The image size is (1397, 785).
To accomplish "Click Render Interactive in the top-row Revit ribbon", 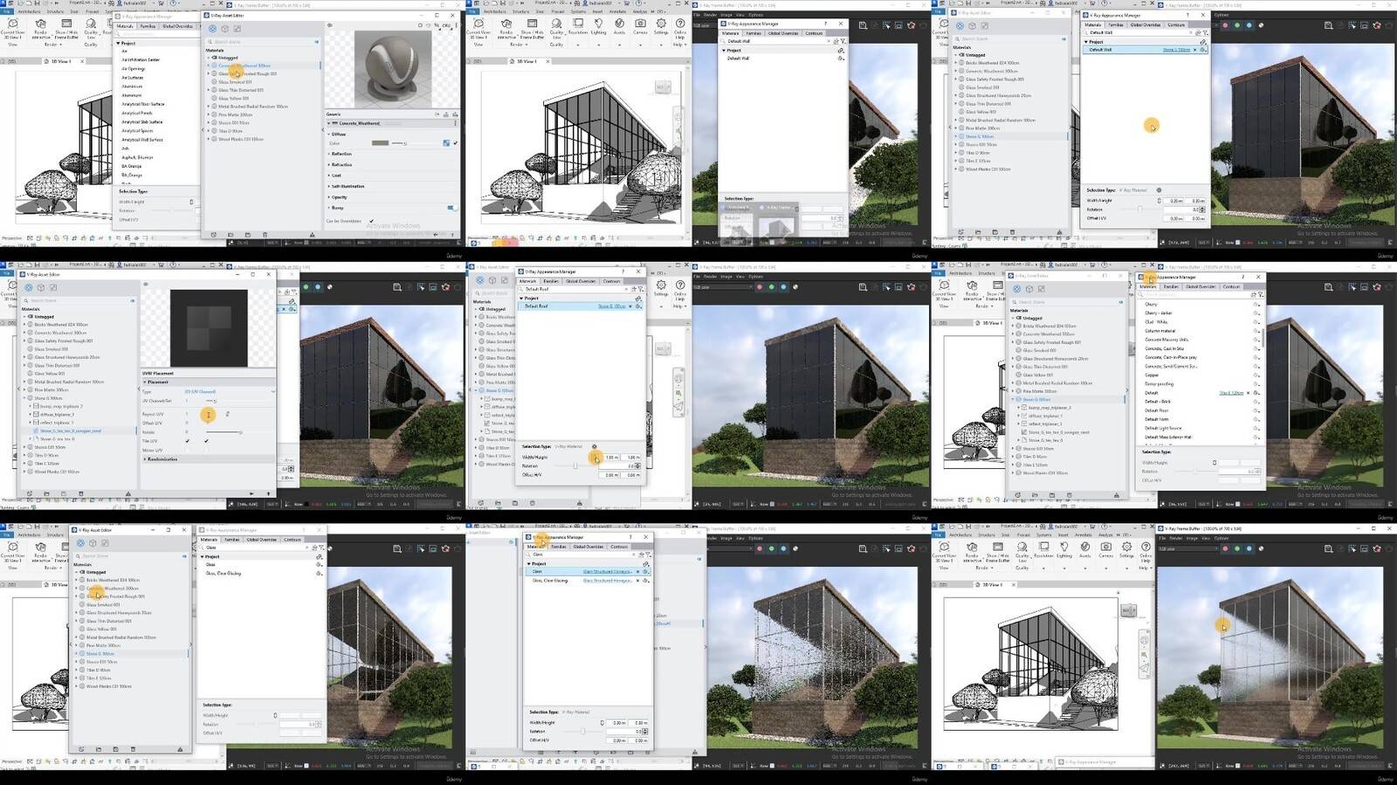I will coord(506,28).
